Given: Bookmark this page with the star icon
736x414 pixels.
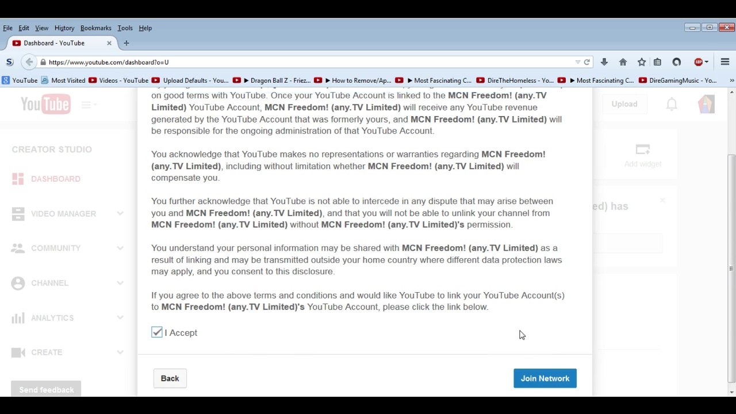Looking at the screenshot, I should [x=642, y=62].
